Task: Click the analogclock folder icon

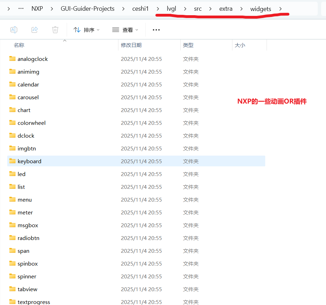Action: coord(12,59)
